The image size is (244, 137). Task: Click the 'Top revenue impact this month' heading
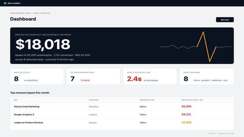point(30,93)
